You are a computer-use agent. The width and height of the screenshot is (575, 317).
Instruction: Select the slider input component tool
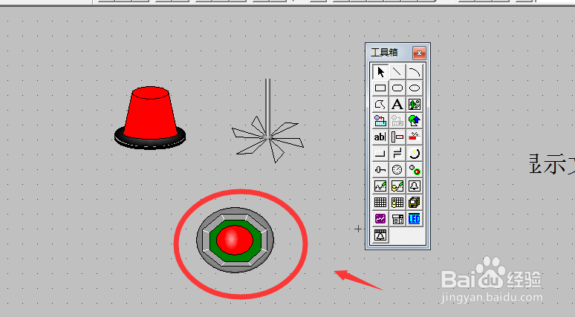[x=380, y=170]
